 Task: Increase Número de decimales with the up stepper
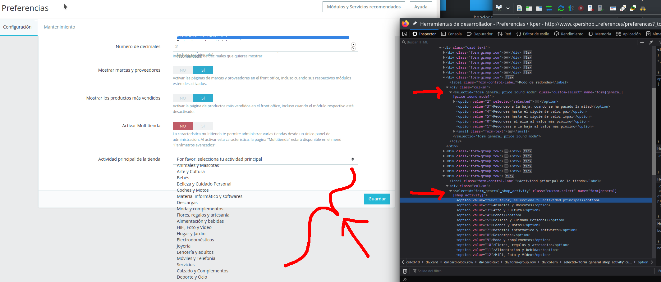click(353, 45)
